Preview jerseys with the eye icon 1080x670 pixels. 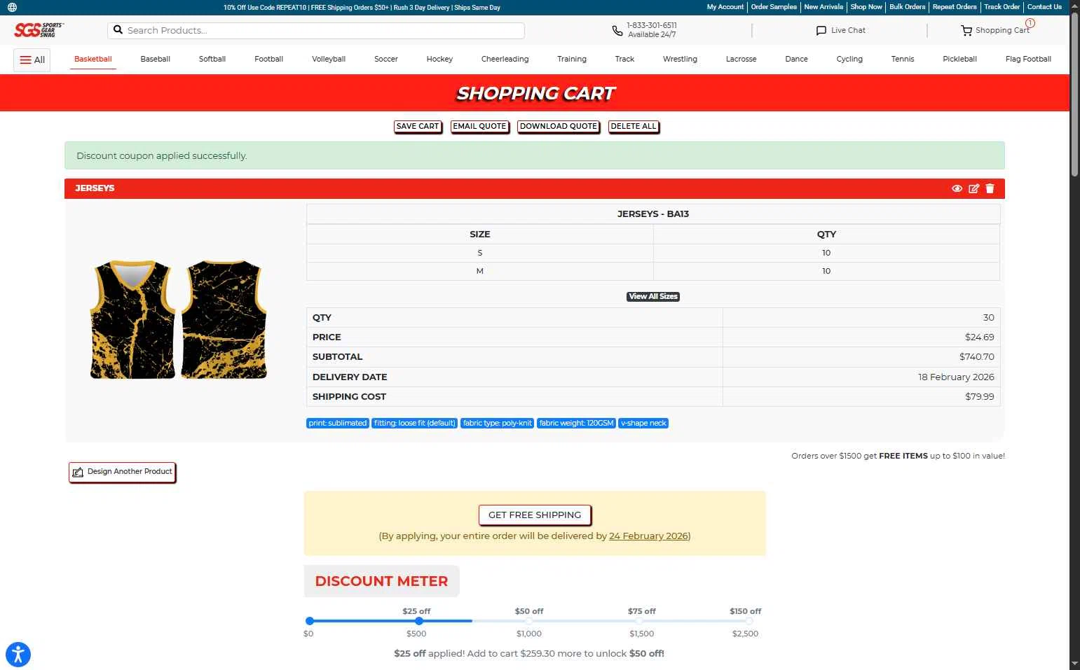click(957, 188)
